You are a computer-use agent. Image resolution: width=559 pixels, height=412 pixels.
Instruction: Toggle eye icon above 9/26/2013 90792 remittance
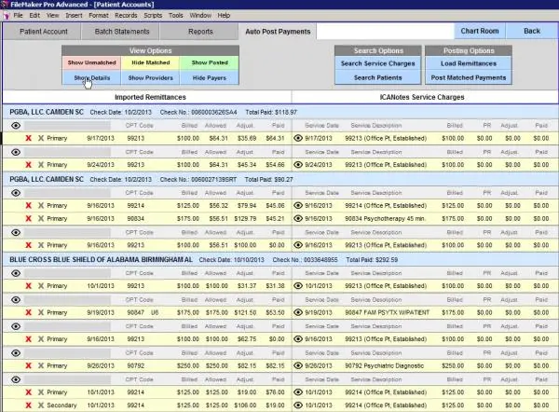point(16,353)
